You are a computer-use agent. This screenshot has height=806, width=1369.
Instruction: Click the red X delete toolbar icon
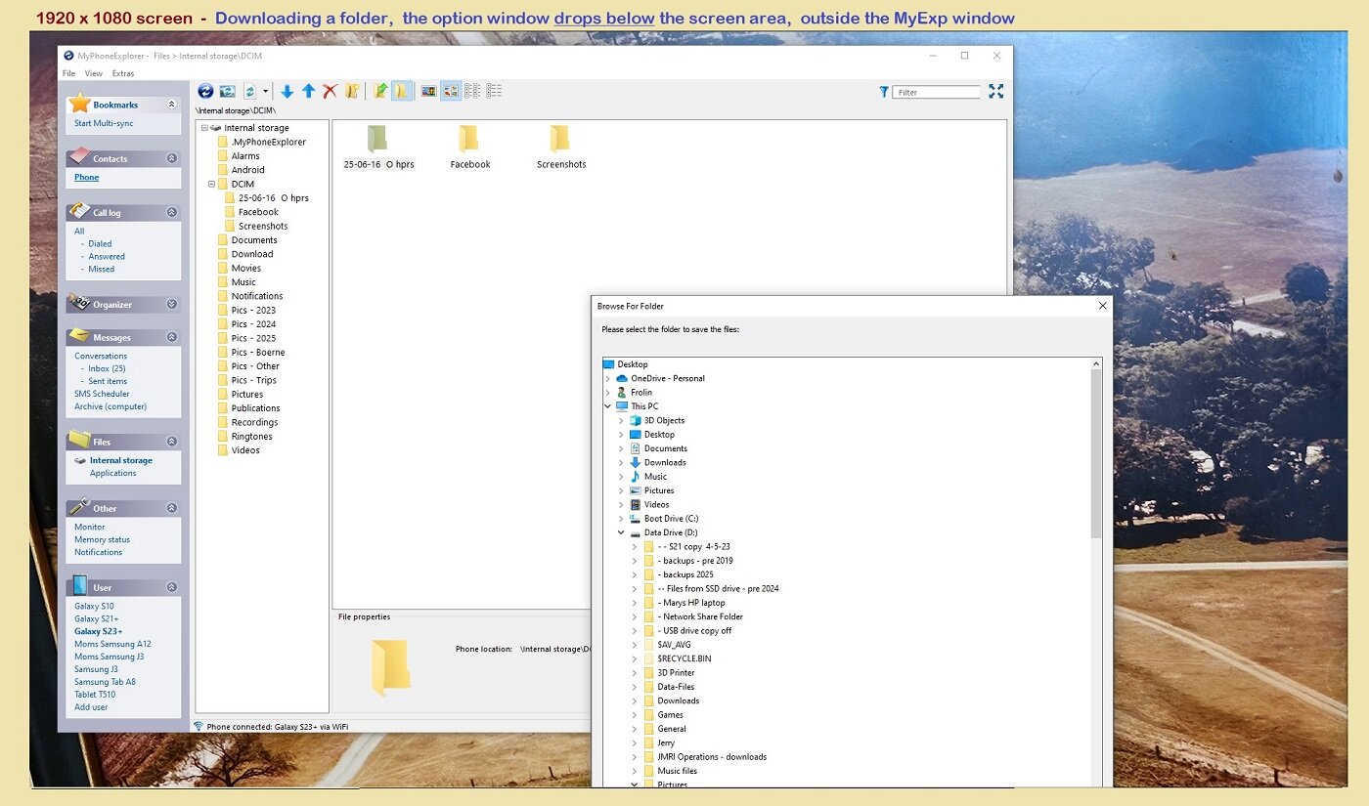[x=330, y=91]
